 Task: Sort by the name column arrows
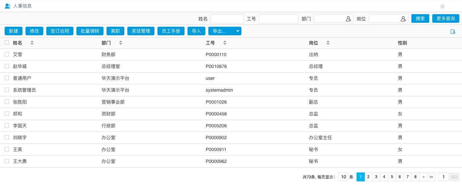pos(32,43)
